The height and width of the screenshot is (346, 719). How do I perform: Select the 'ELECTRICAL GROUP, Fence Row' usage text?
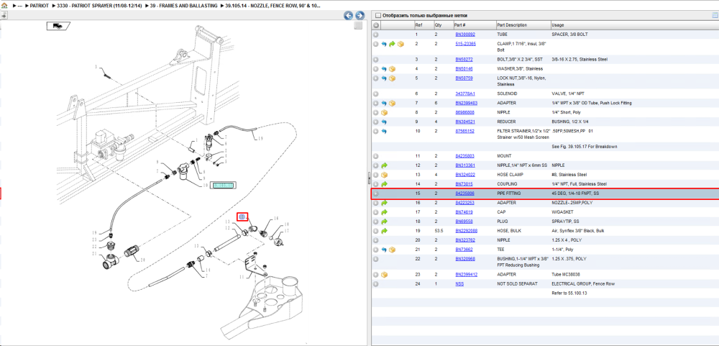point(582,284)
